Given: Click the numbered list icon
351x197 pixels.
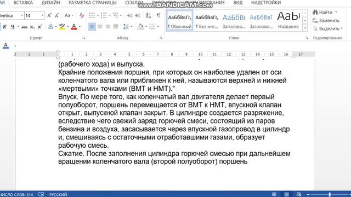Looking at the screenshot, I should coord(104,15).
